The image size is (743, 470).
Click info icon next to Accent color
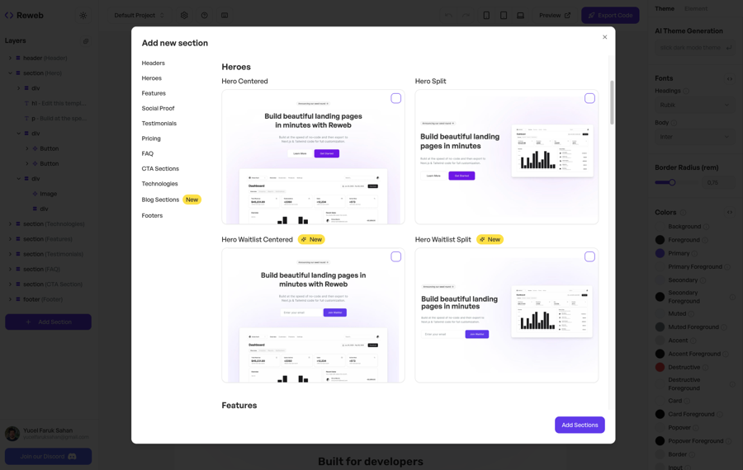pos(693,341)
